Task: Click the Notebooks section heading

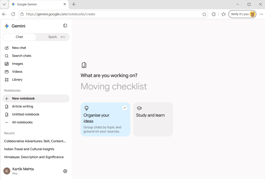Action: click(12, 90)
